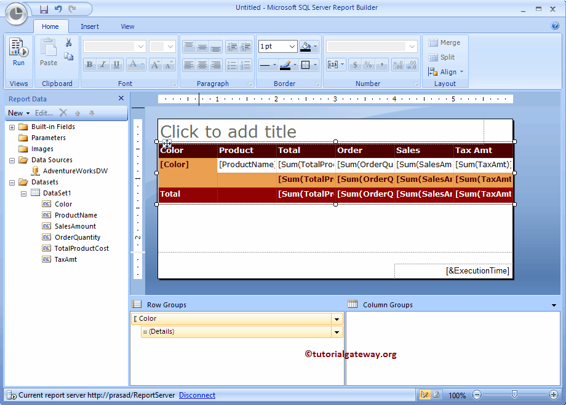Viewport: 566px width, 405px height.
Task: Expand the Built-in Fields tree node
Action: pyautogui.click(x=12, y=127)
